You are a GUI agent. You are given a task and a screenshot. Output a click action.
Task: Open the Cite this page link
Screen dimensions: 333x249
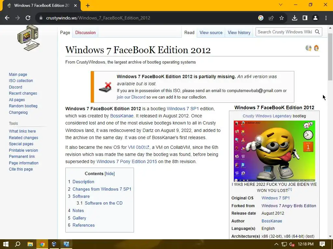click(x=21, y=169)
